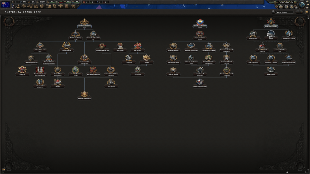Choose the Yeramba focus
310x174 pixels.
point(58,83)
